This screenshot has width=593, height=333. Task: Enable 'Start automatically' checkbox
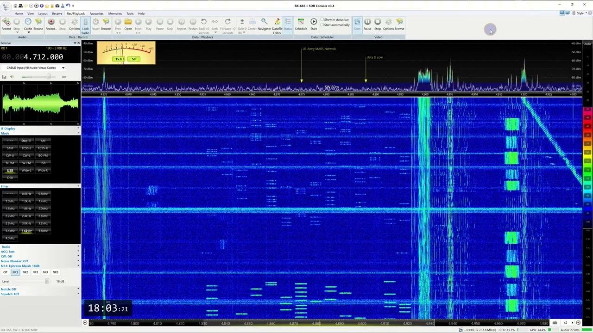click(x=322, y=25)
